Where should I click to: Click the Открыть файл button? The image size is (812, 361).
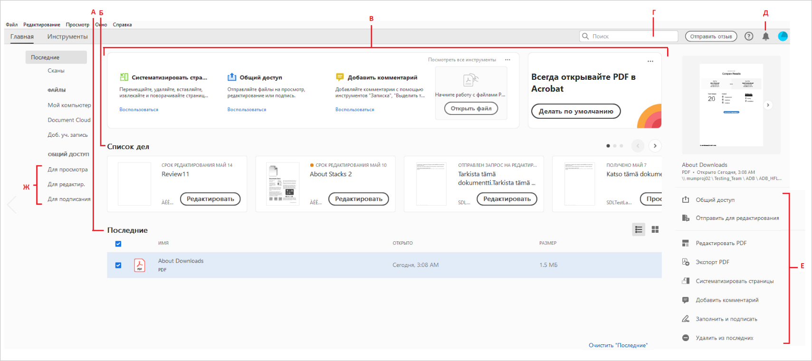pos(471,108)
